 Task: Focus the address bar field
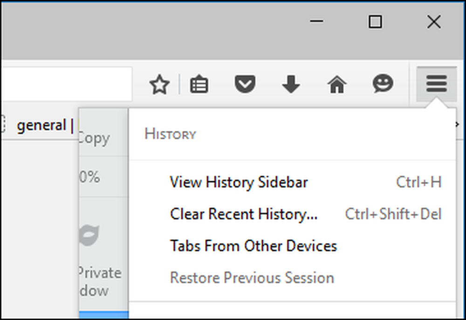pyautogui.click(x=67, y=84)
